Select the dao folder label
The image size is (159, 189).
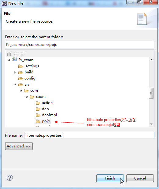point(45,109)
